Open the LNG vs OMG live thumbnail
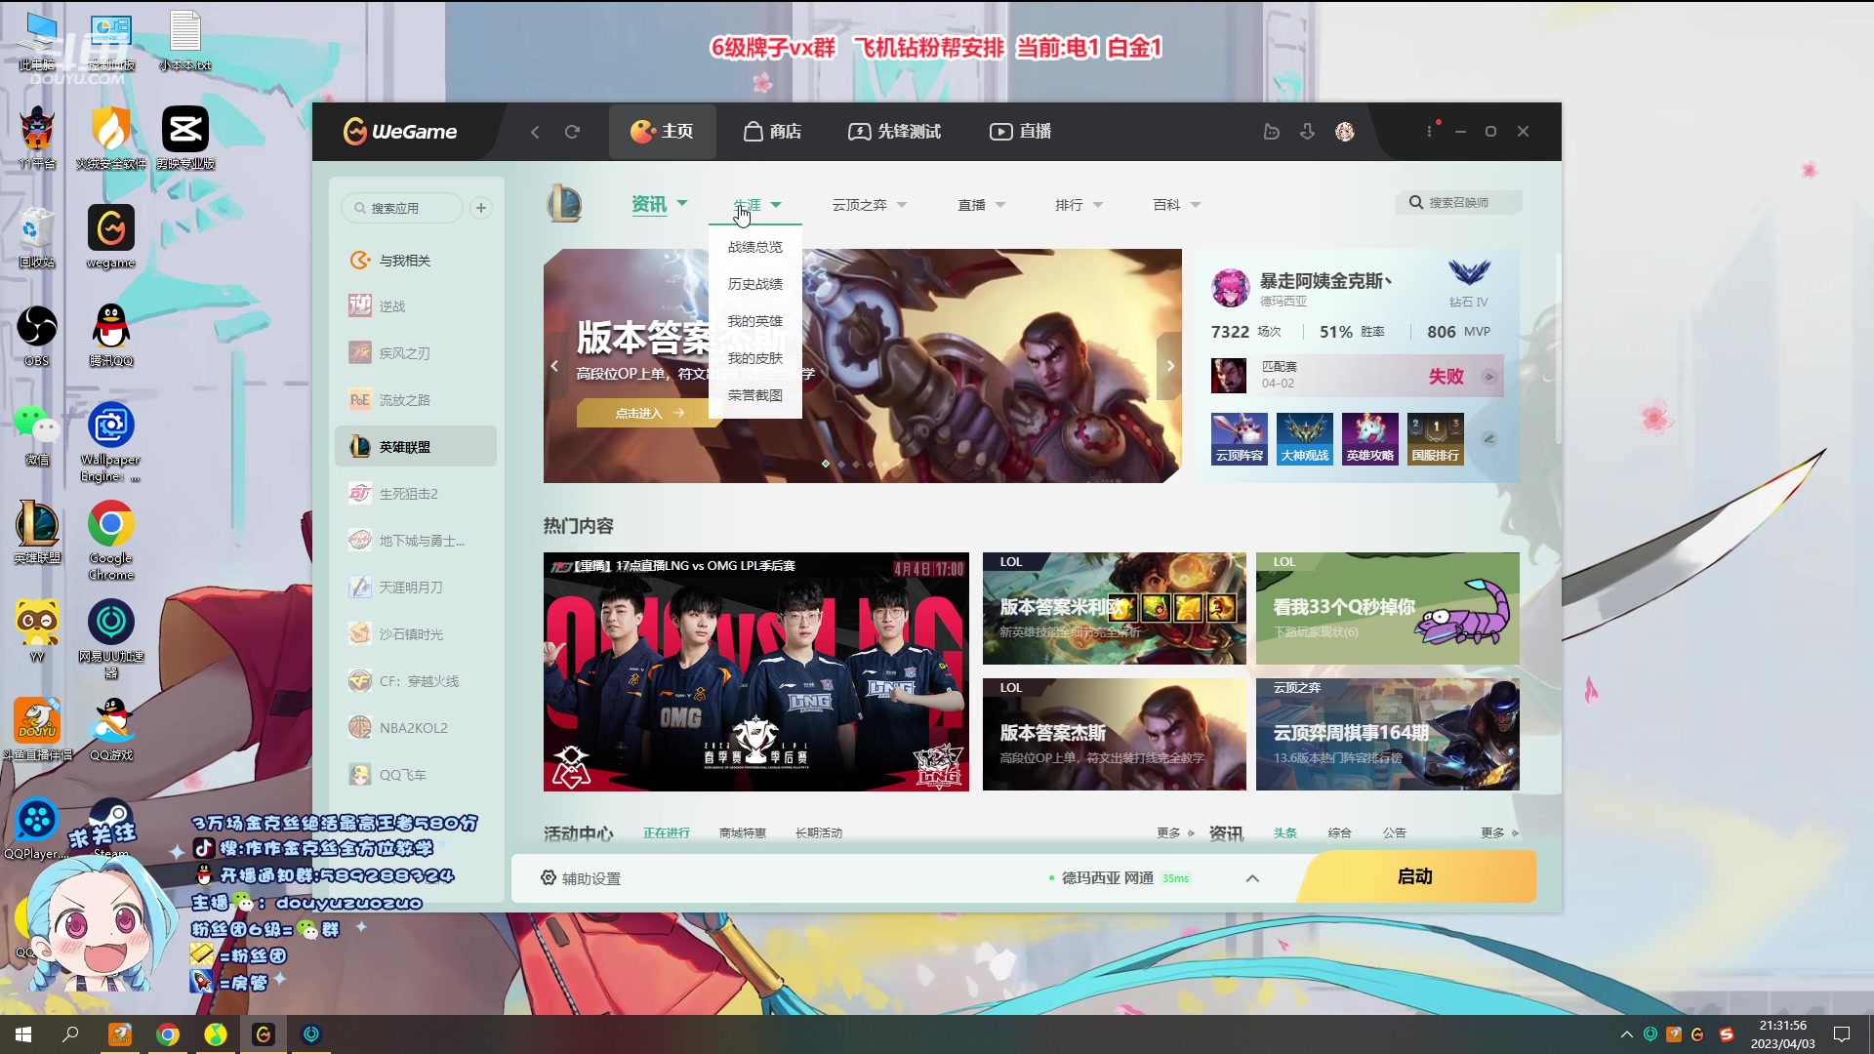 point(756,671)
